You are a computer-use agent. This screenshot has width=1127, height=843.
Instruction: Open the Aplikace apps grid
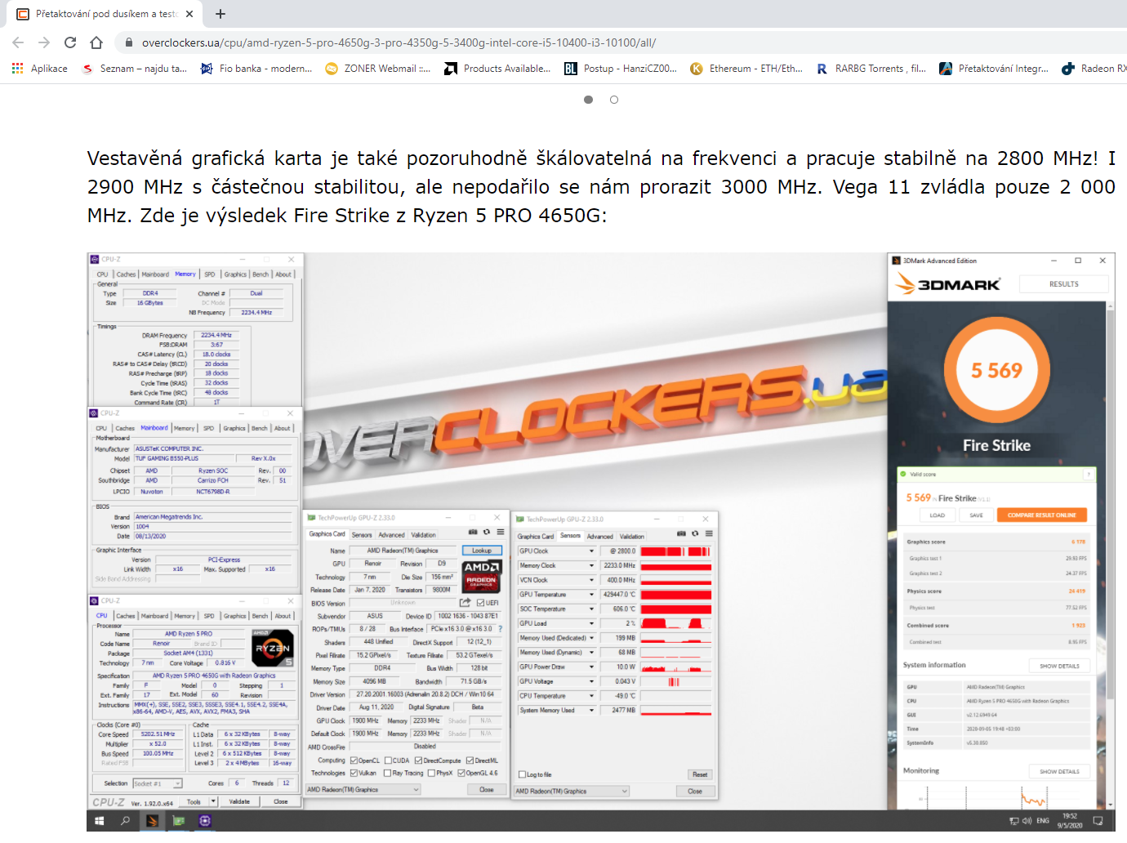[18, 69]
